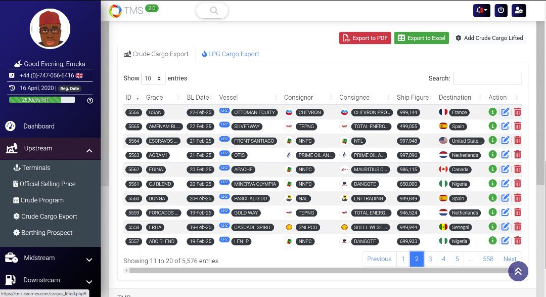Click the MINERVA OLYMPIA vessel badge
The image size is (546, 297).
click(255, 184)
